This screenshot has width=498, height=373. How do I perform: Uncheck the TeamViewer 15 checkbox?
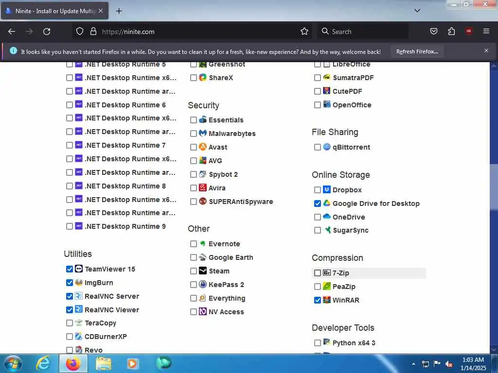coord(69,269)
